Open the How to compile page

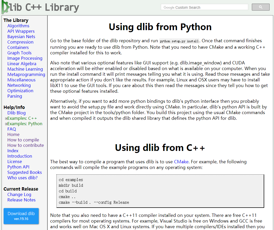(23, 140)
